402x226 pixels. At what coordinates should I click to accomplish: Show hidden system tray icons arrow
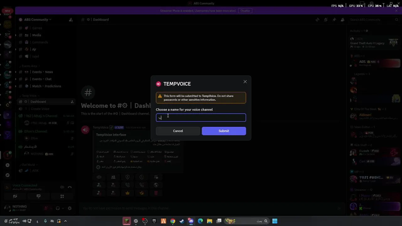coord(65,221)
